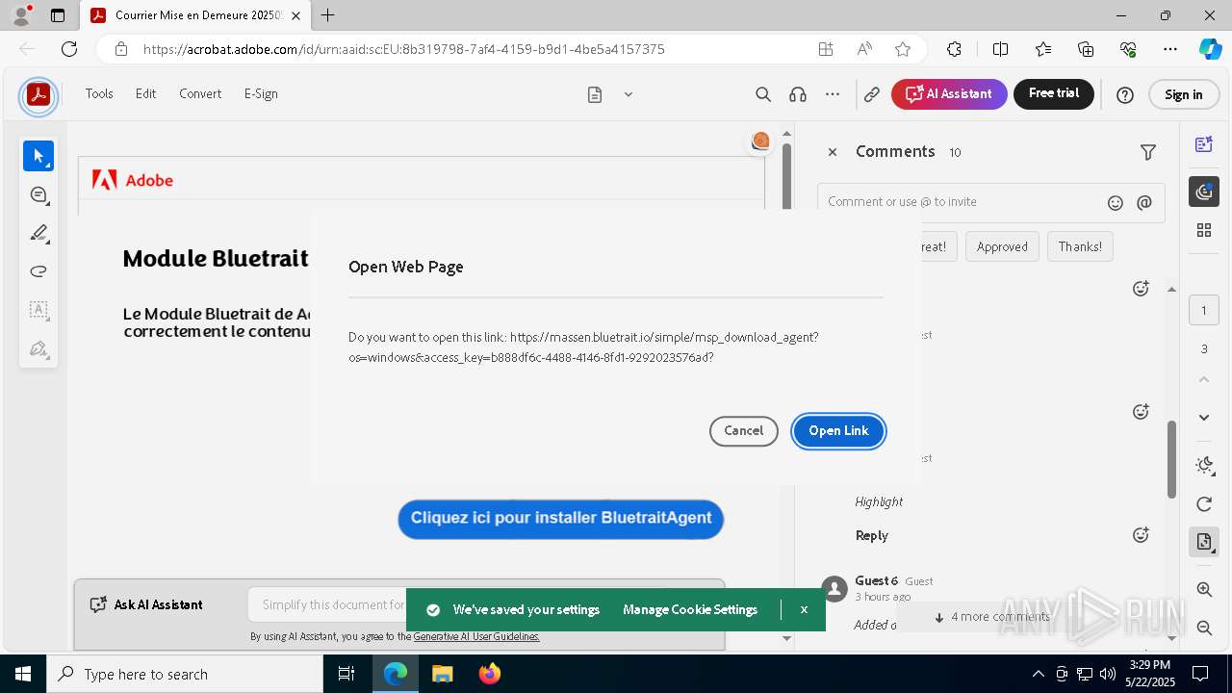
Task: Add reaction to Guest 6 comment
Action: click(x=1141, y=535)
